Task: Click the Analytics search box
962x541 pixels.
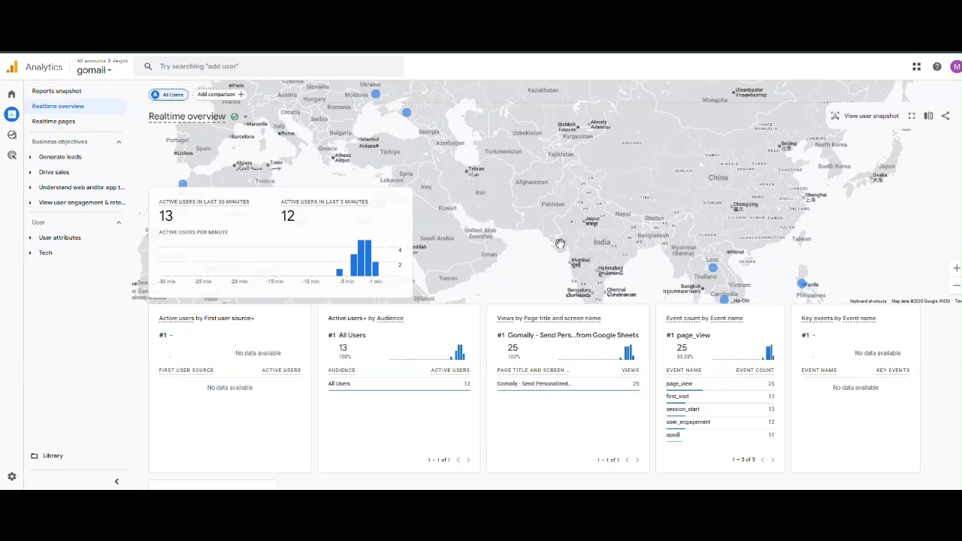Action: [x=269, y=66]
